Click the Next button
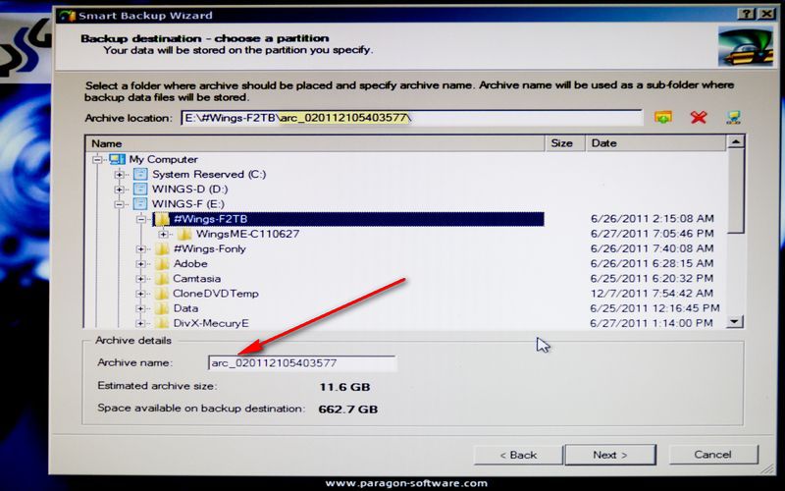This screenshot has height=491, width=785. click(610, 455)
